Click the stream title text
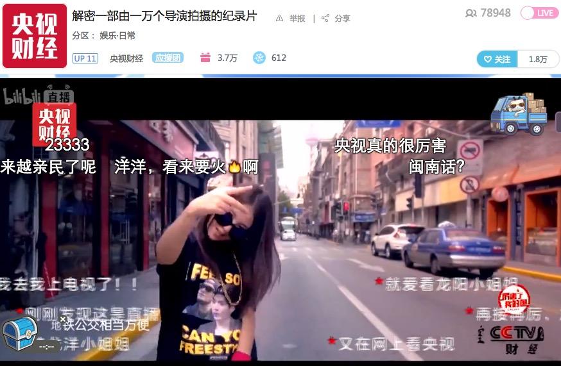Viewport: 561px width, 366px height. [x=164, y=16]
